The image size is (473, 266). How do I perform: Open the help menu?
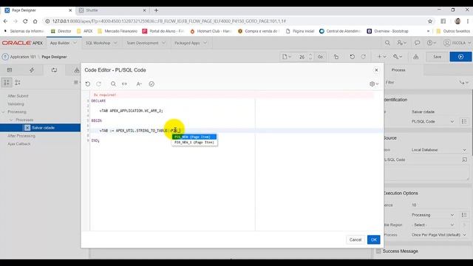coord(432,43)
